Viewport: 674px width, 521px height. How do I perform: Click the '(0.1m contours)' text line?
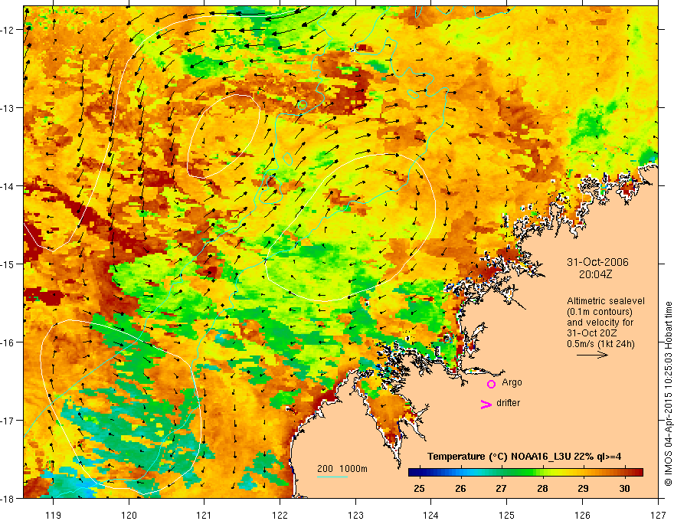pyautogui.click(x=600, y=312)
